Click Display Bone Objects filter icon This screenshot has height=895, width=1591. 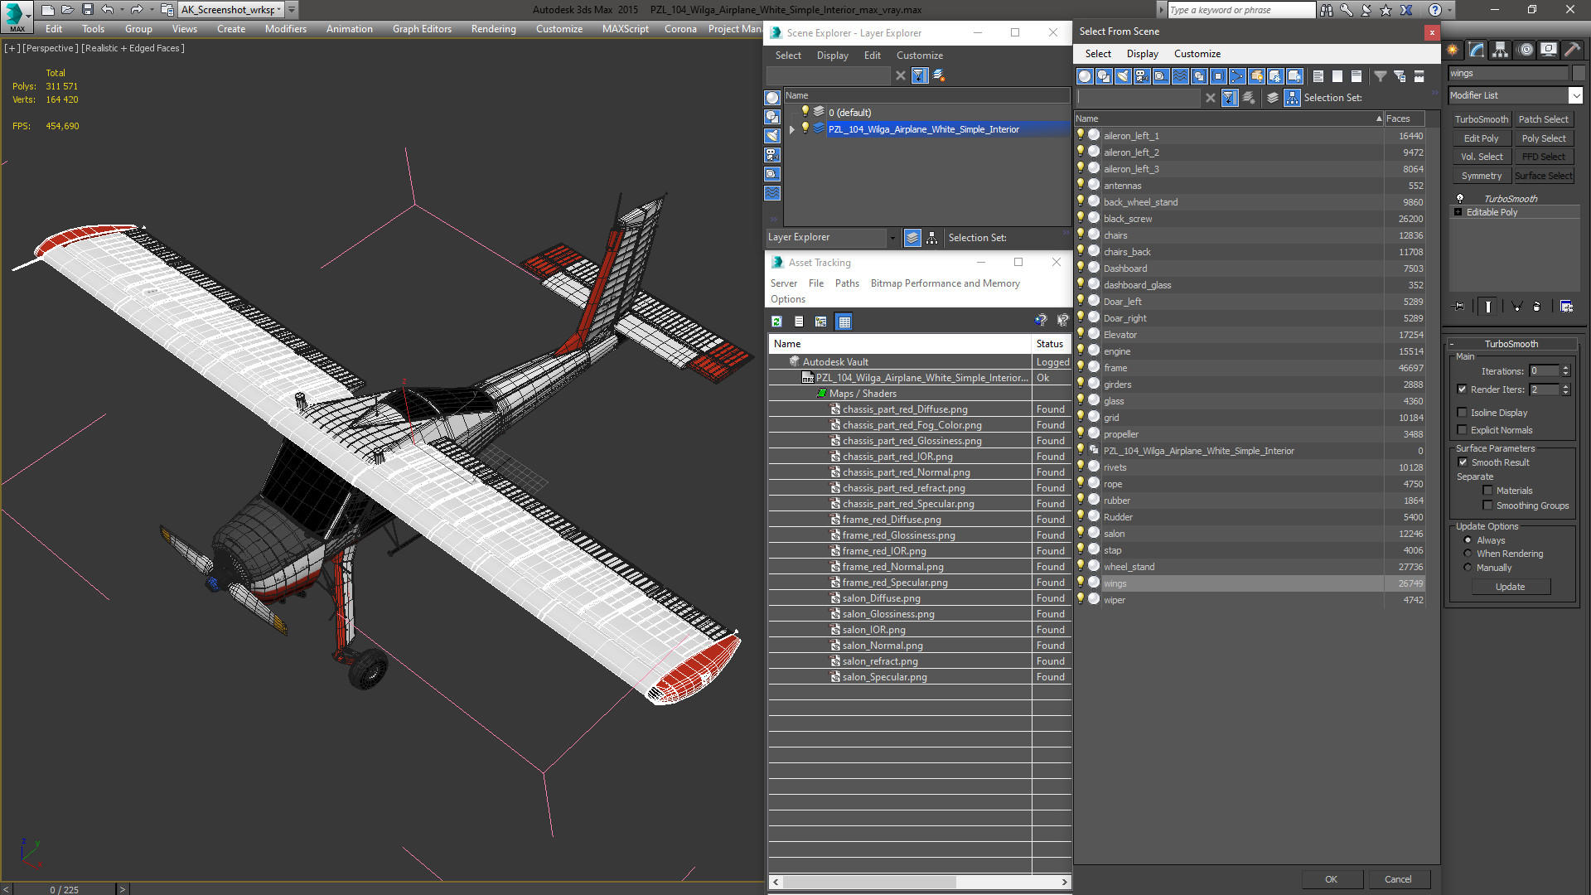point(1237,76)
